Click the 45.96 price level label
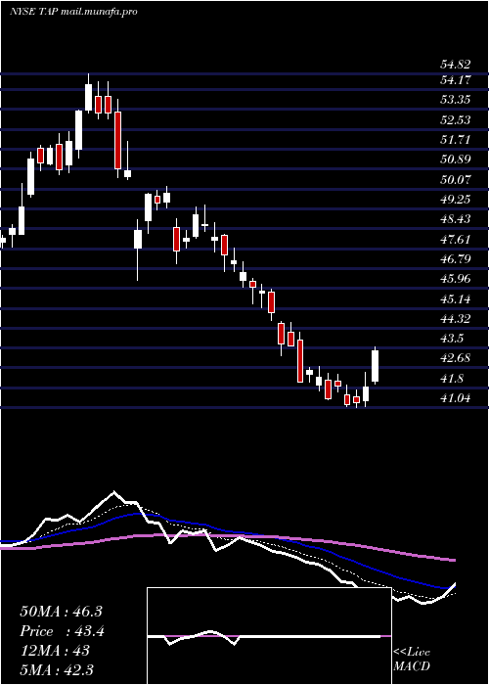This screenshot has height=685, width=489. [x=456, y=279]
